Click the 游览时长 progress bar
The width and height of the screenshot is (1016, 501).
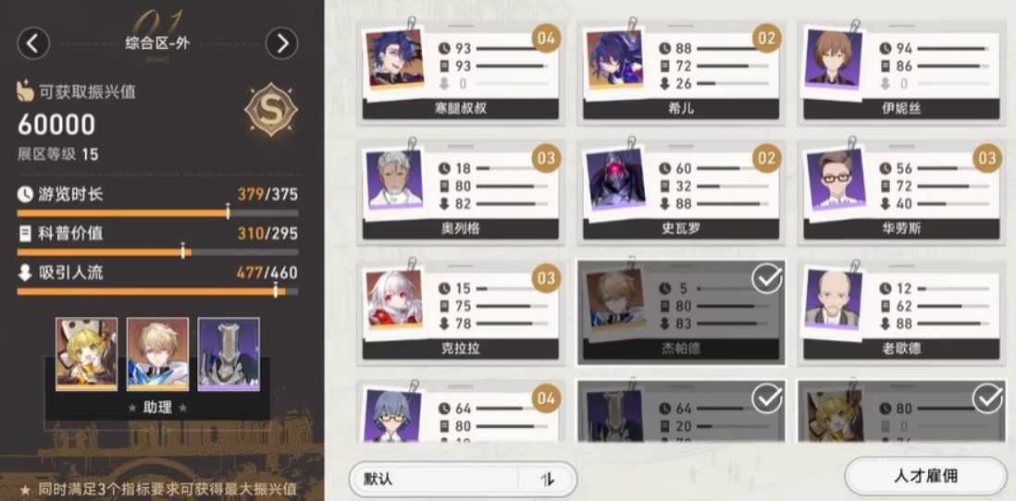[x=157, y=213]
